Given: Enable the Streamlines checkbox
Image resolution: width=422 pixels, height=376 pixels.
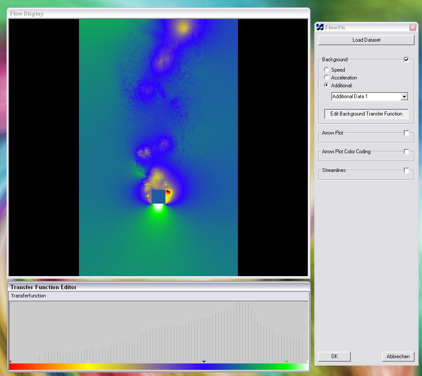Looking at the screenshot, I should click(x=406, y=171).
